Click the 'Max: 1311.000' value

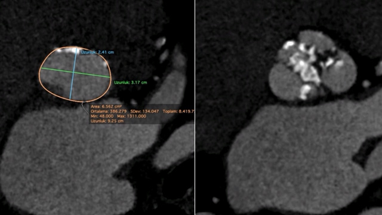coord(131,116)
